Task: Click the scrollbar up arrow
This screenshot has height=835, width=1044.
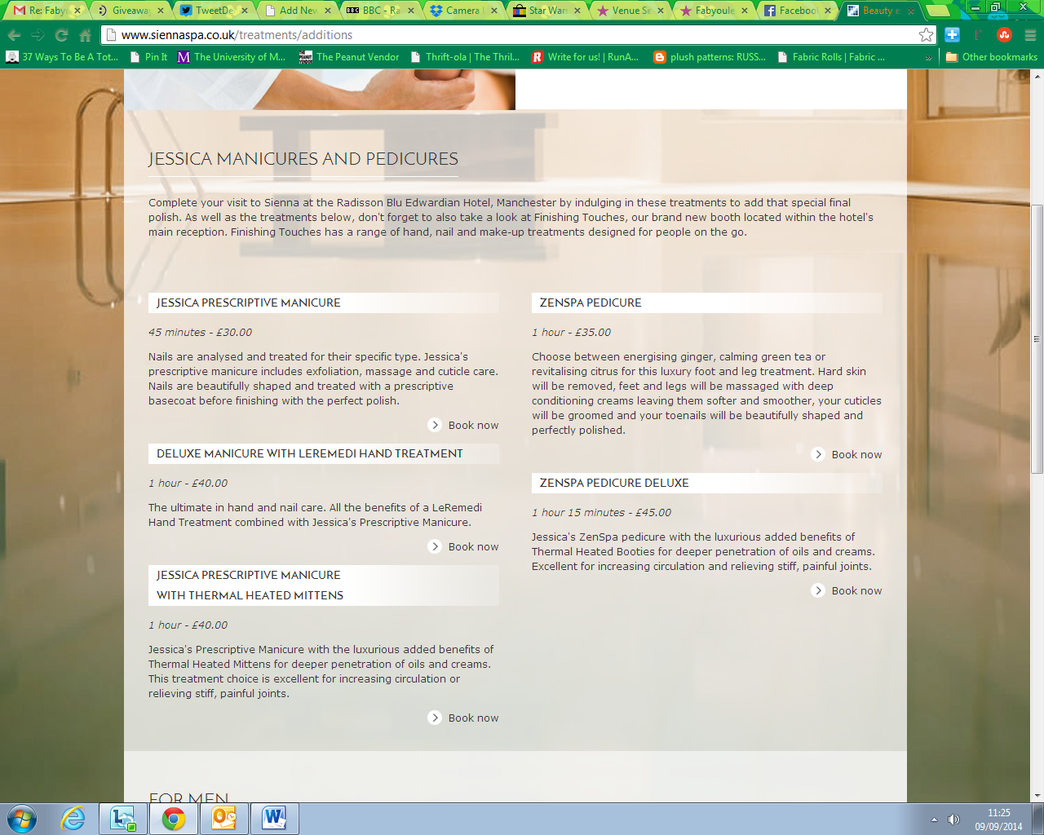Action: [x=1037, y=76]
